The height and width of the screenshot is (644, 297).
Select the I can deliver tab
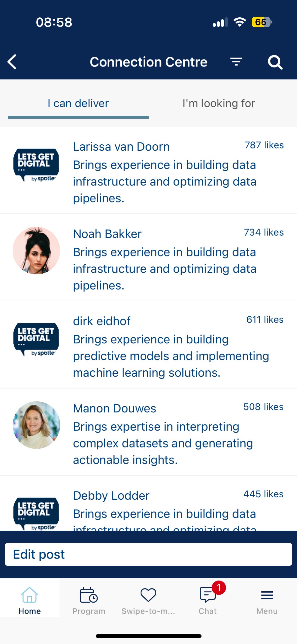click(78, 103)
